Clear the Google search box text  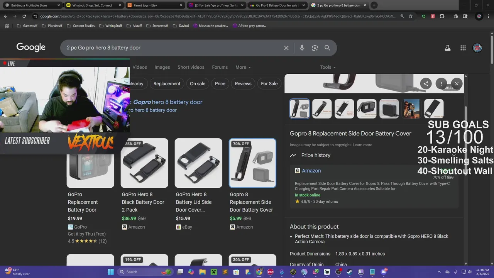(286, 48)
